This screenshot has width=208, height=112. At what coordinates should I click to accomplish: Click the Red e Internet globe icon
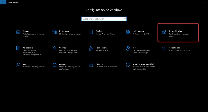pos(128,32)
